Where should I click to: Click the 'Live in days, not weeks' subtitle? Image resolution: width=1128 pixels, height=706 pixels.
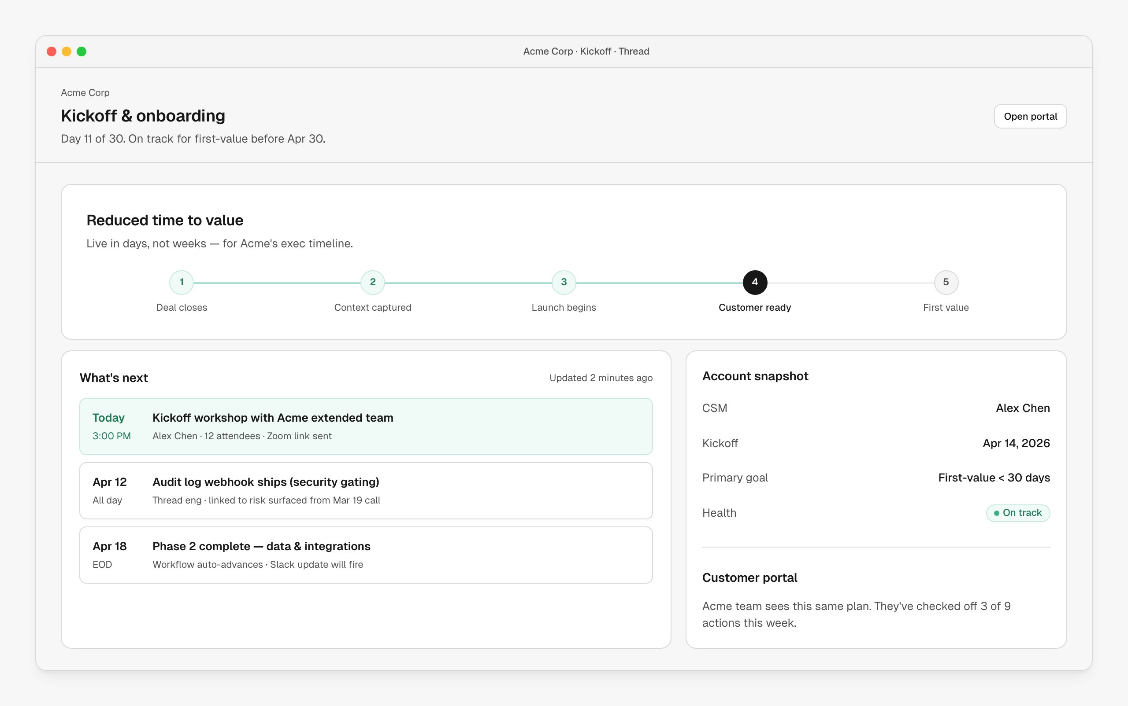pyautogui.click(x=220, y=243)
